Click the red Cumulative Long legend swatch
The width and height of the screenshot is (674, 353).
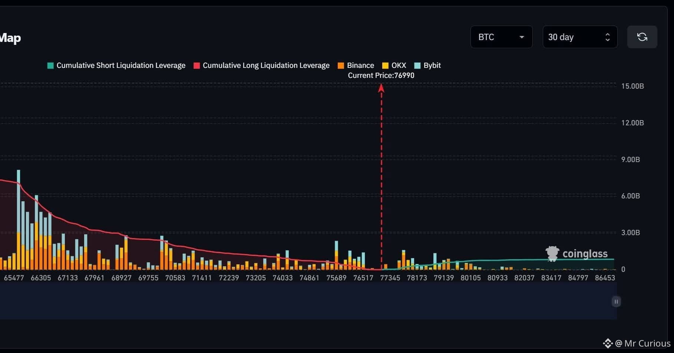pyautogui.click(x=197, y=66)
